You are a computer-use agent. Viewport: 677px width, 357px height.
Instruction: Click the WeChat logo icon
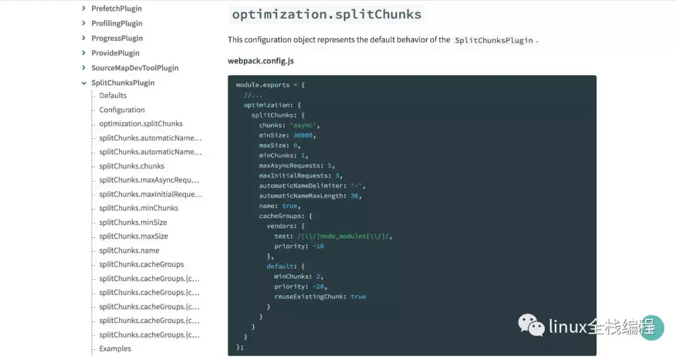click(x=531, y=325)
